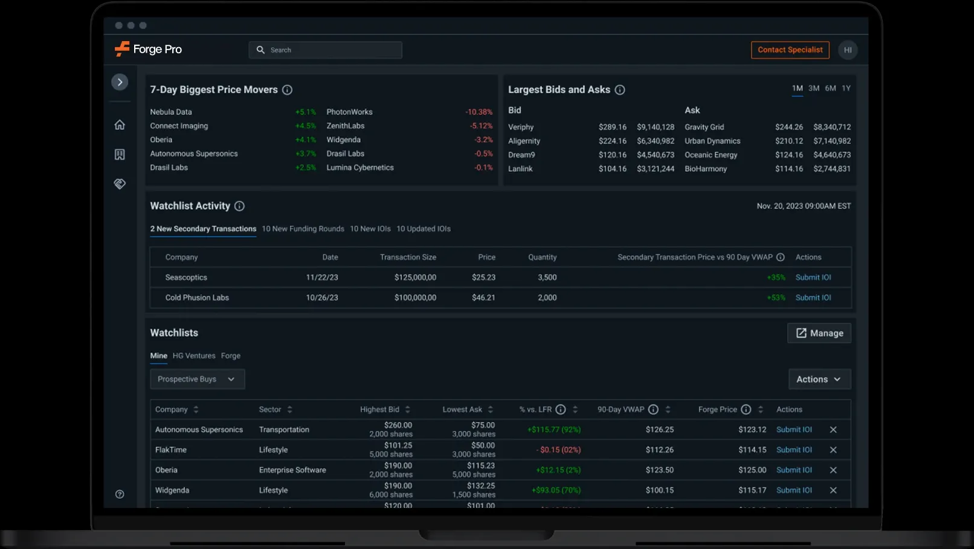Open Help via the question mark icon
Image resolution: width=974 pixels, height=549 pixels.
[x=120, y=494]
